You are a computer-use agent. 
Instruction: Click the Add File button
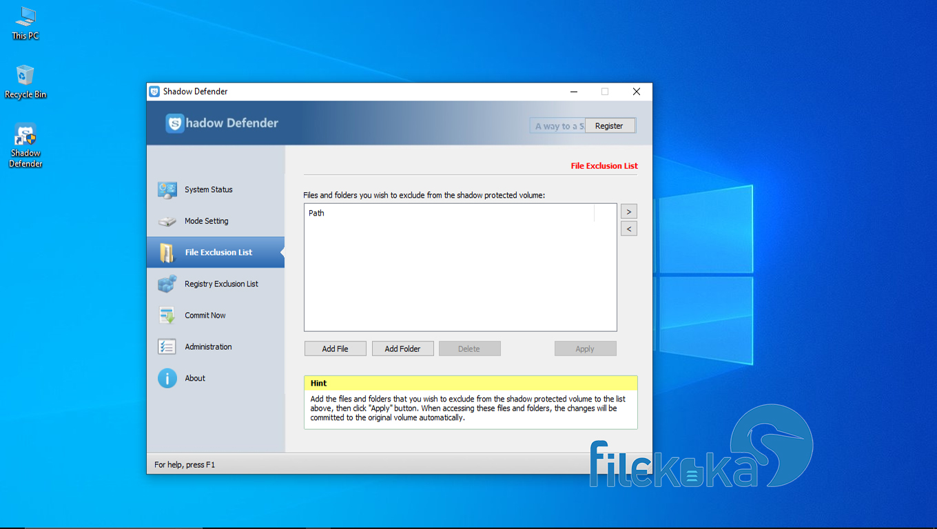pos(335,349)
